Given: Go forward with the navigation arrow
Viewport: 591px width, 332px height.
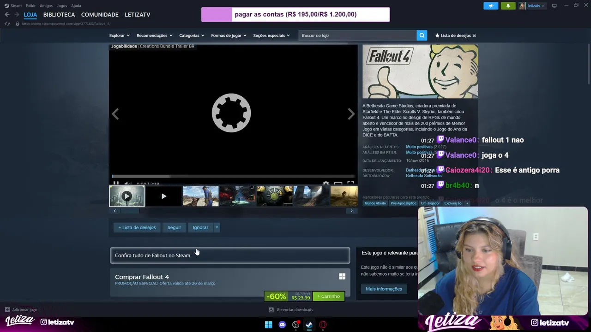Looking at the screenshot, I should tap(17, 14).
